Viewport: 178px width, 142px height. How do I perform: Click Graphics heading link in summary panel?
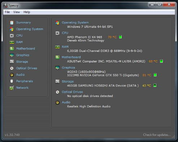click(x=68, y=67)
